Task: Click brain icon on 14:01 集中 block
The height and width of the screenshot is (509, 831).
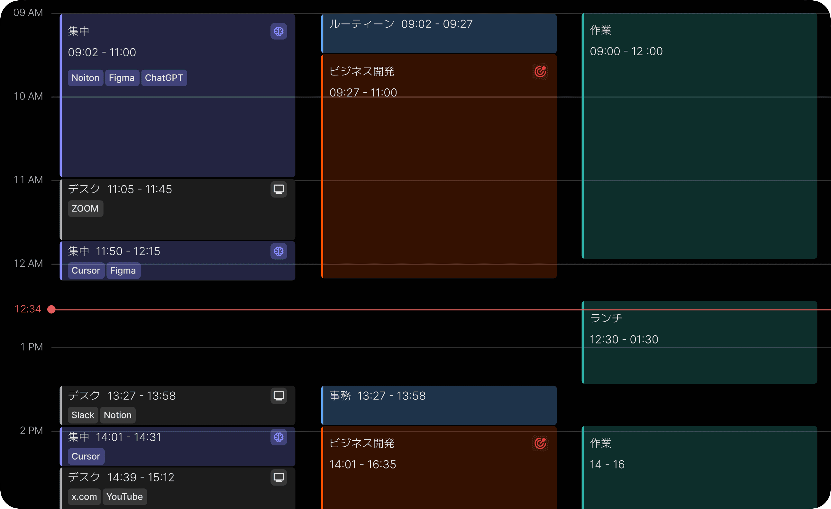Action: point(279,437)
